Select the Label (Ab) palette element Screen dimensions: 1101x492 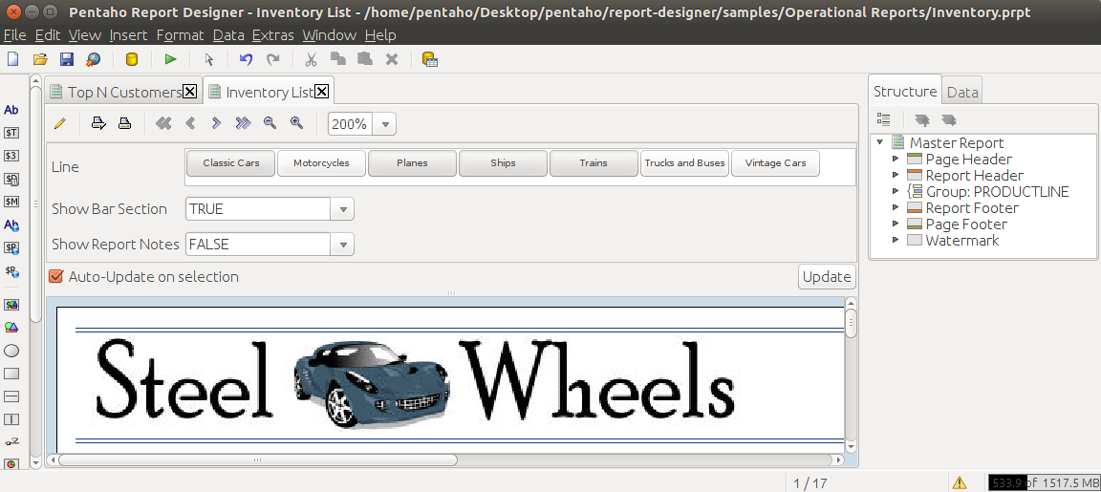11,110
